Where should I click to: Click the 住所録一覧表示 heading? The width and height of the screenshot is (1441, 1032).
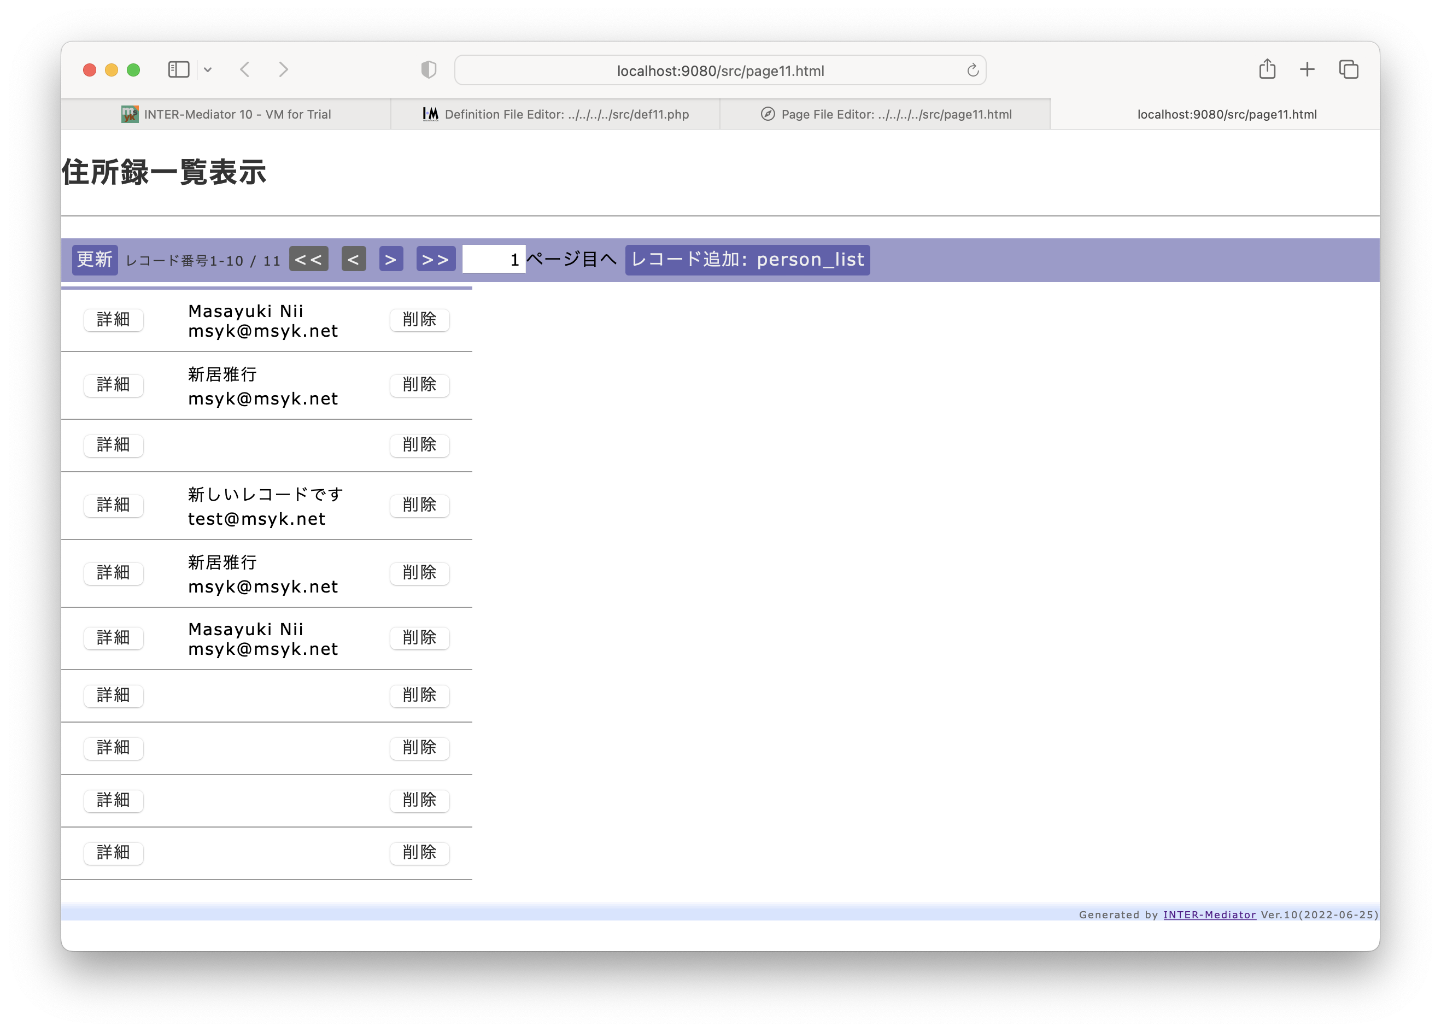(164, 172)
